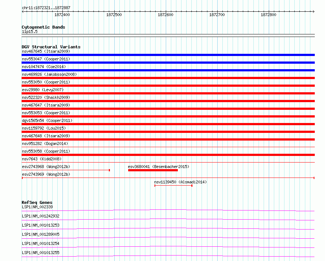Image resolution: width=325 pixels, height=261 pixels.
Task: Click the thin red line under nsv7643
Action: tap(168, 163)
